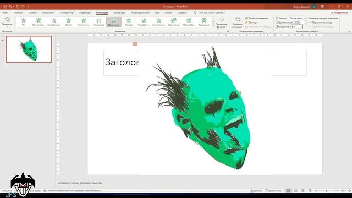Switch to the Запись tab
This screenshot has width=352, height=198.
[168, 13]
